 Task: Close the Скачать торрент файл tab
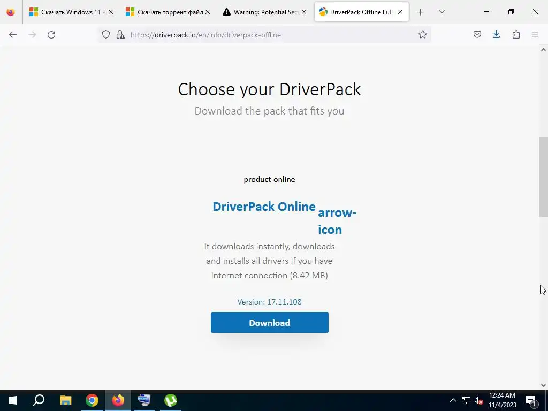pos(208,12)
